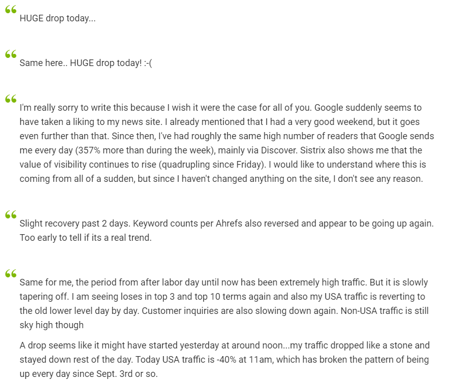The height and width of the screenshot is (382, 456).
Task: Click the text "Same here.. HUGE drop today! :-("
Action: (86, 63)
